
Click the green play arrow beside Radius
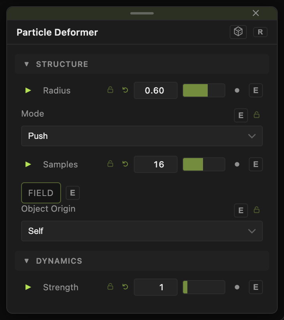[x=28, y=90]
